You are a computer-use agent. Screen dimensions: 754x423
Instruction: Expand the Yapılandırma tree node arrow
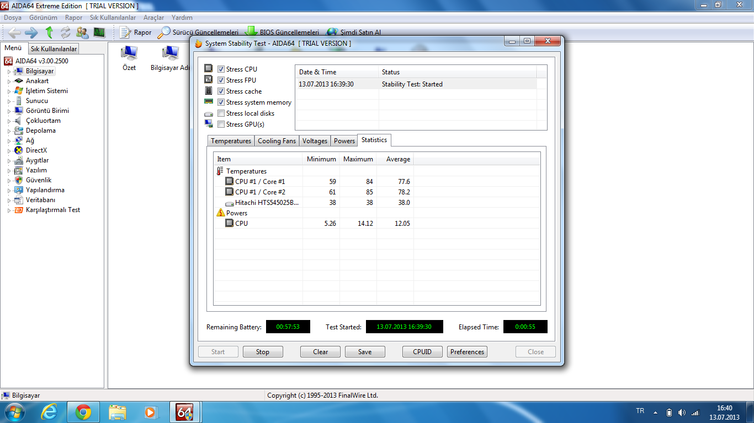click(x=9, y=191)
